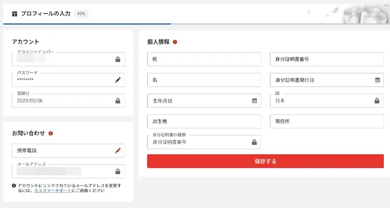The height and width of the screenshot is (208, 390).
Task: Click the 身分証明書発行日 date field
Action: click(x=327, y=80)
